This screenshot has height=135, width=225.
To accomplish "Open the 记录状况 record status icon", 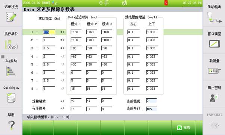I will pos(11,17).
